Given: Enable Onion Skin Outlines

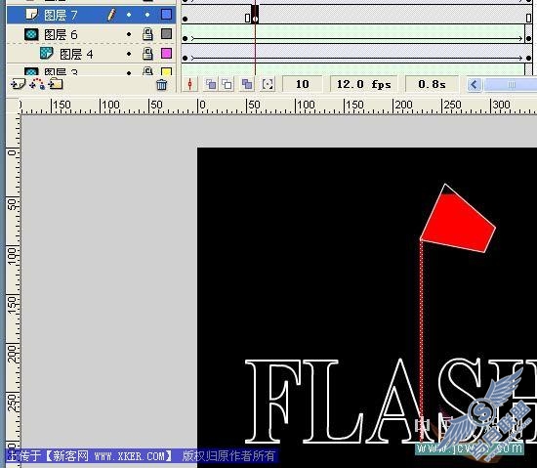Looking at the screenshot, I should point(227,84).
